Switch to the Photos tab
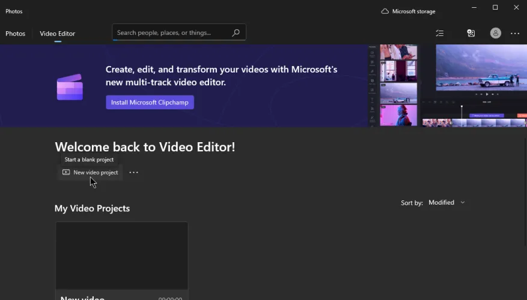Screen dimensions: 527x300 [16, 34]
